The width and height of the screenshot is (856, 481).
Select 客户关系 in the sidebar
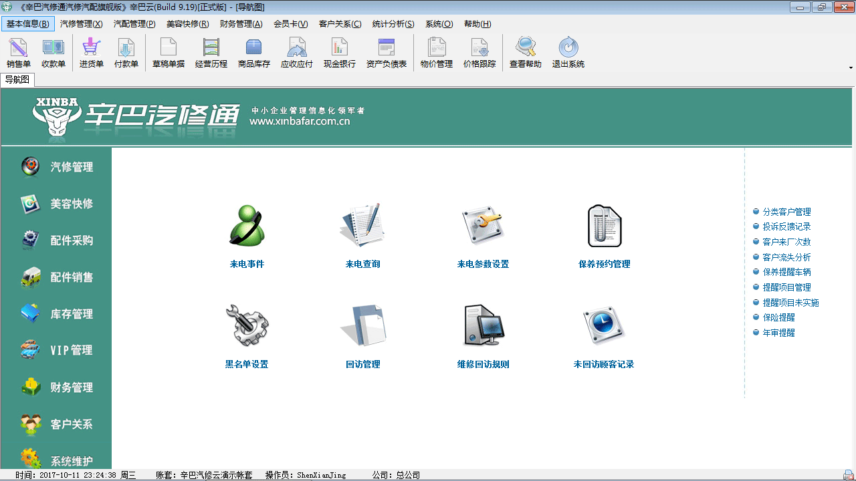[57, 424]
